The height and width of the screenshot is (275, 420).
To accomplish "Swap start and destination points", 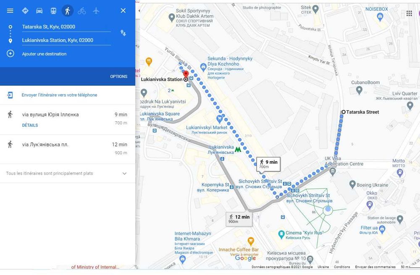I will 123,33.
